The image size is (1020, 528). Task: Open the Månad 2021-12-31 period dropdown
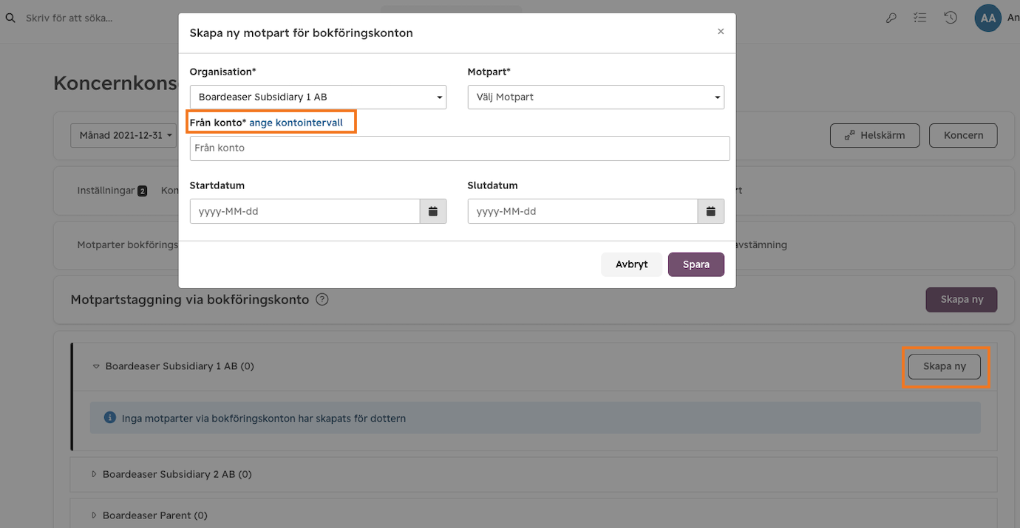coord(126,135)
